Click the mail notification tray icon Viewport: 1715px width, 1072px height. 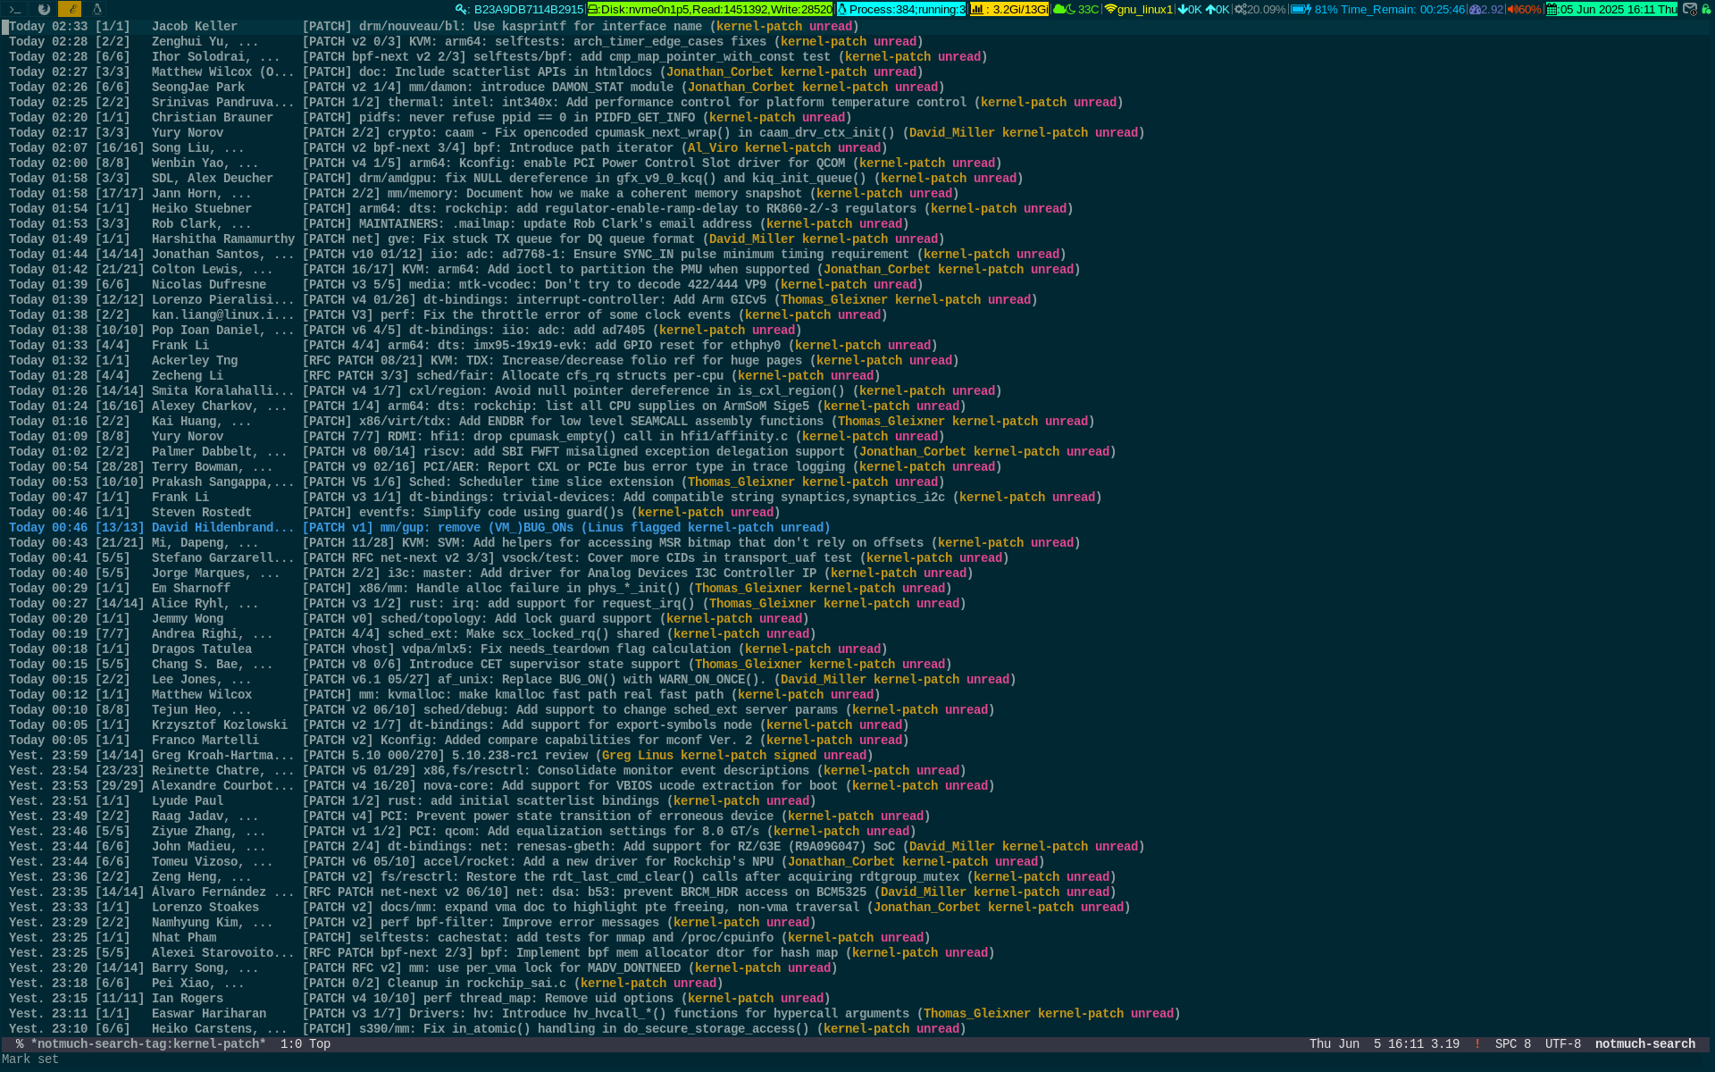click(x=1690, y=9)
